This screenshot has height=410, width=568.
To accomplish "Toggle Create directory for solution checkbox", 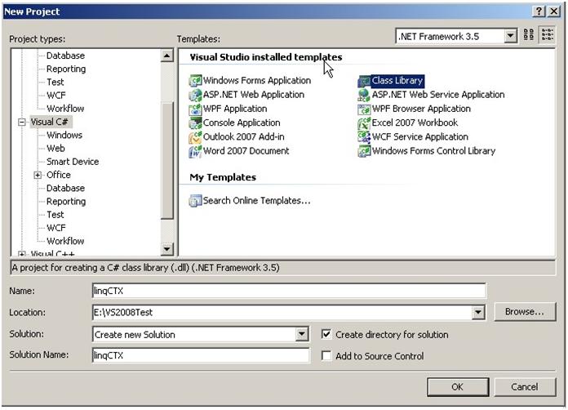I will pos(326,334).
